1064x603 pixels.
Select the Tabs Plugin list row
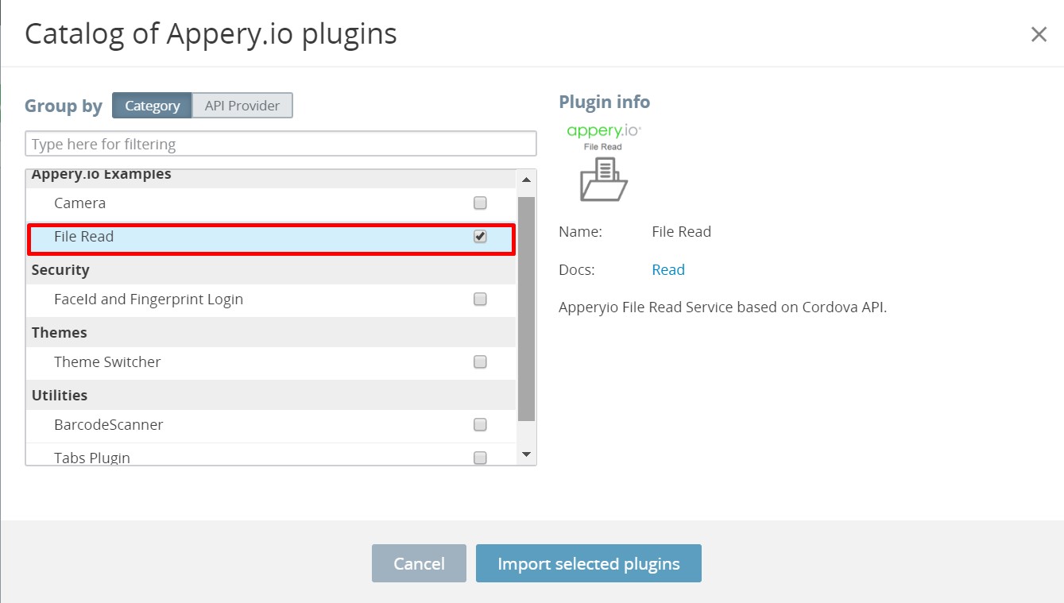[x=271, y=454]
